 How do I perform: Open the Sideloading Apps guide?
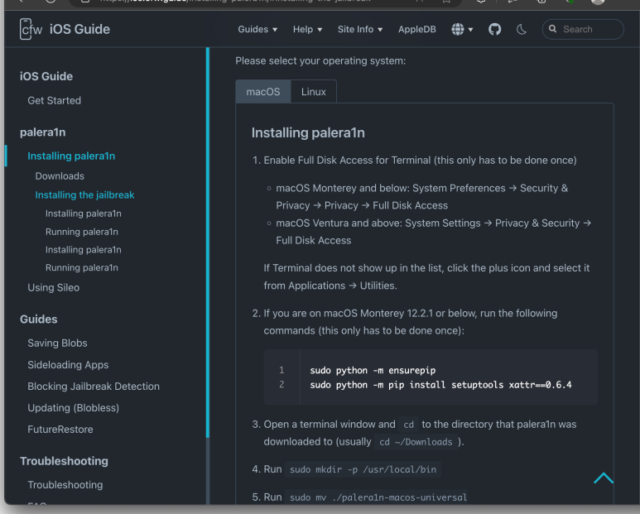pos(68,365)
